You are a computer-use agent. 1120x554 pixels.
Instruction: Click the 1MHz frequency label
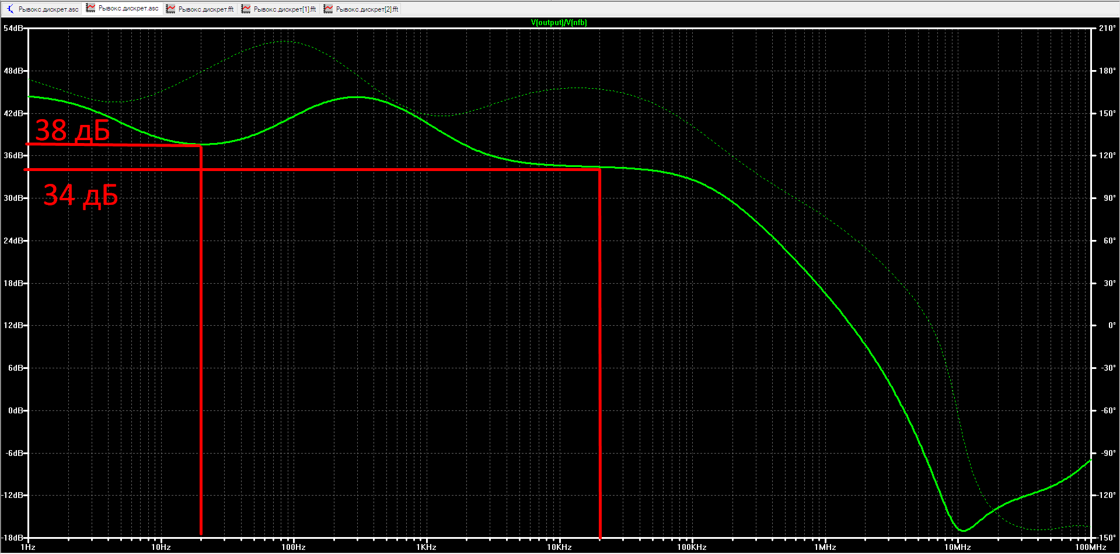825,547
